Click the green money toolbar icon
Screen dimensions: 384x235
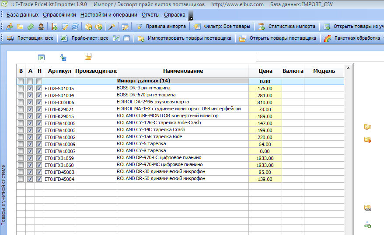30,26
